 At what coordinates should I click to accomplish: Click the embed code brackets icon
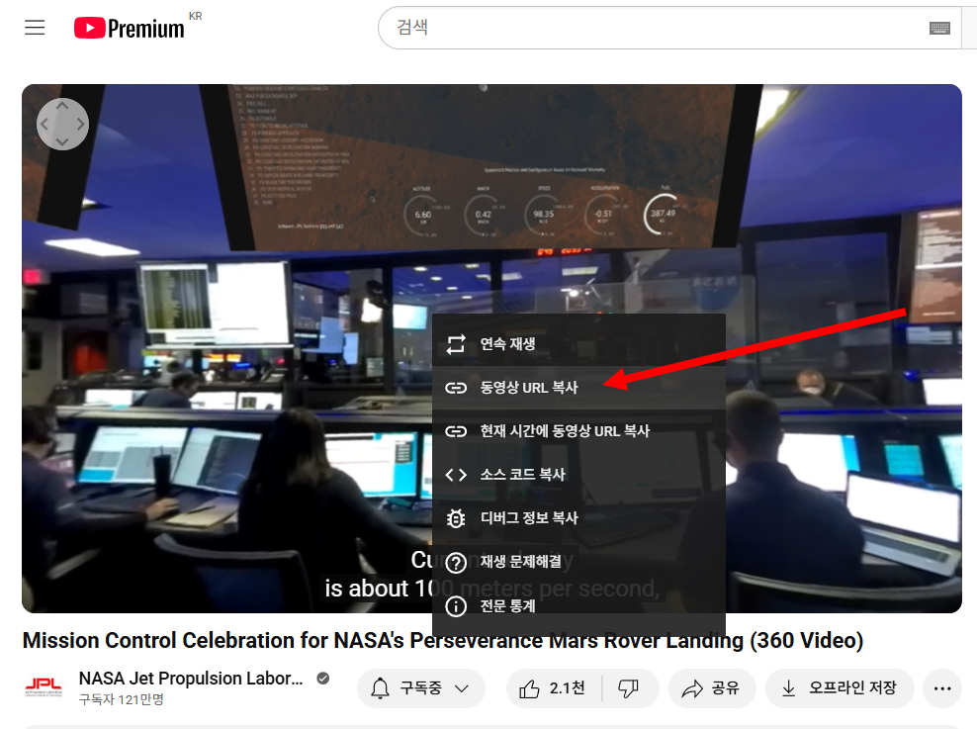pyautogui.click(x=456, y=475)
